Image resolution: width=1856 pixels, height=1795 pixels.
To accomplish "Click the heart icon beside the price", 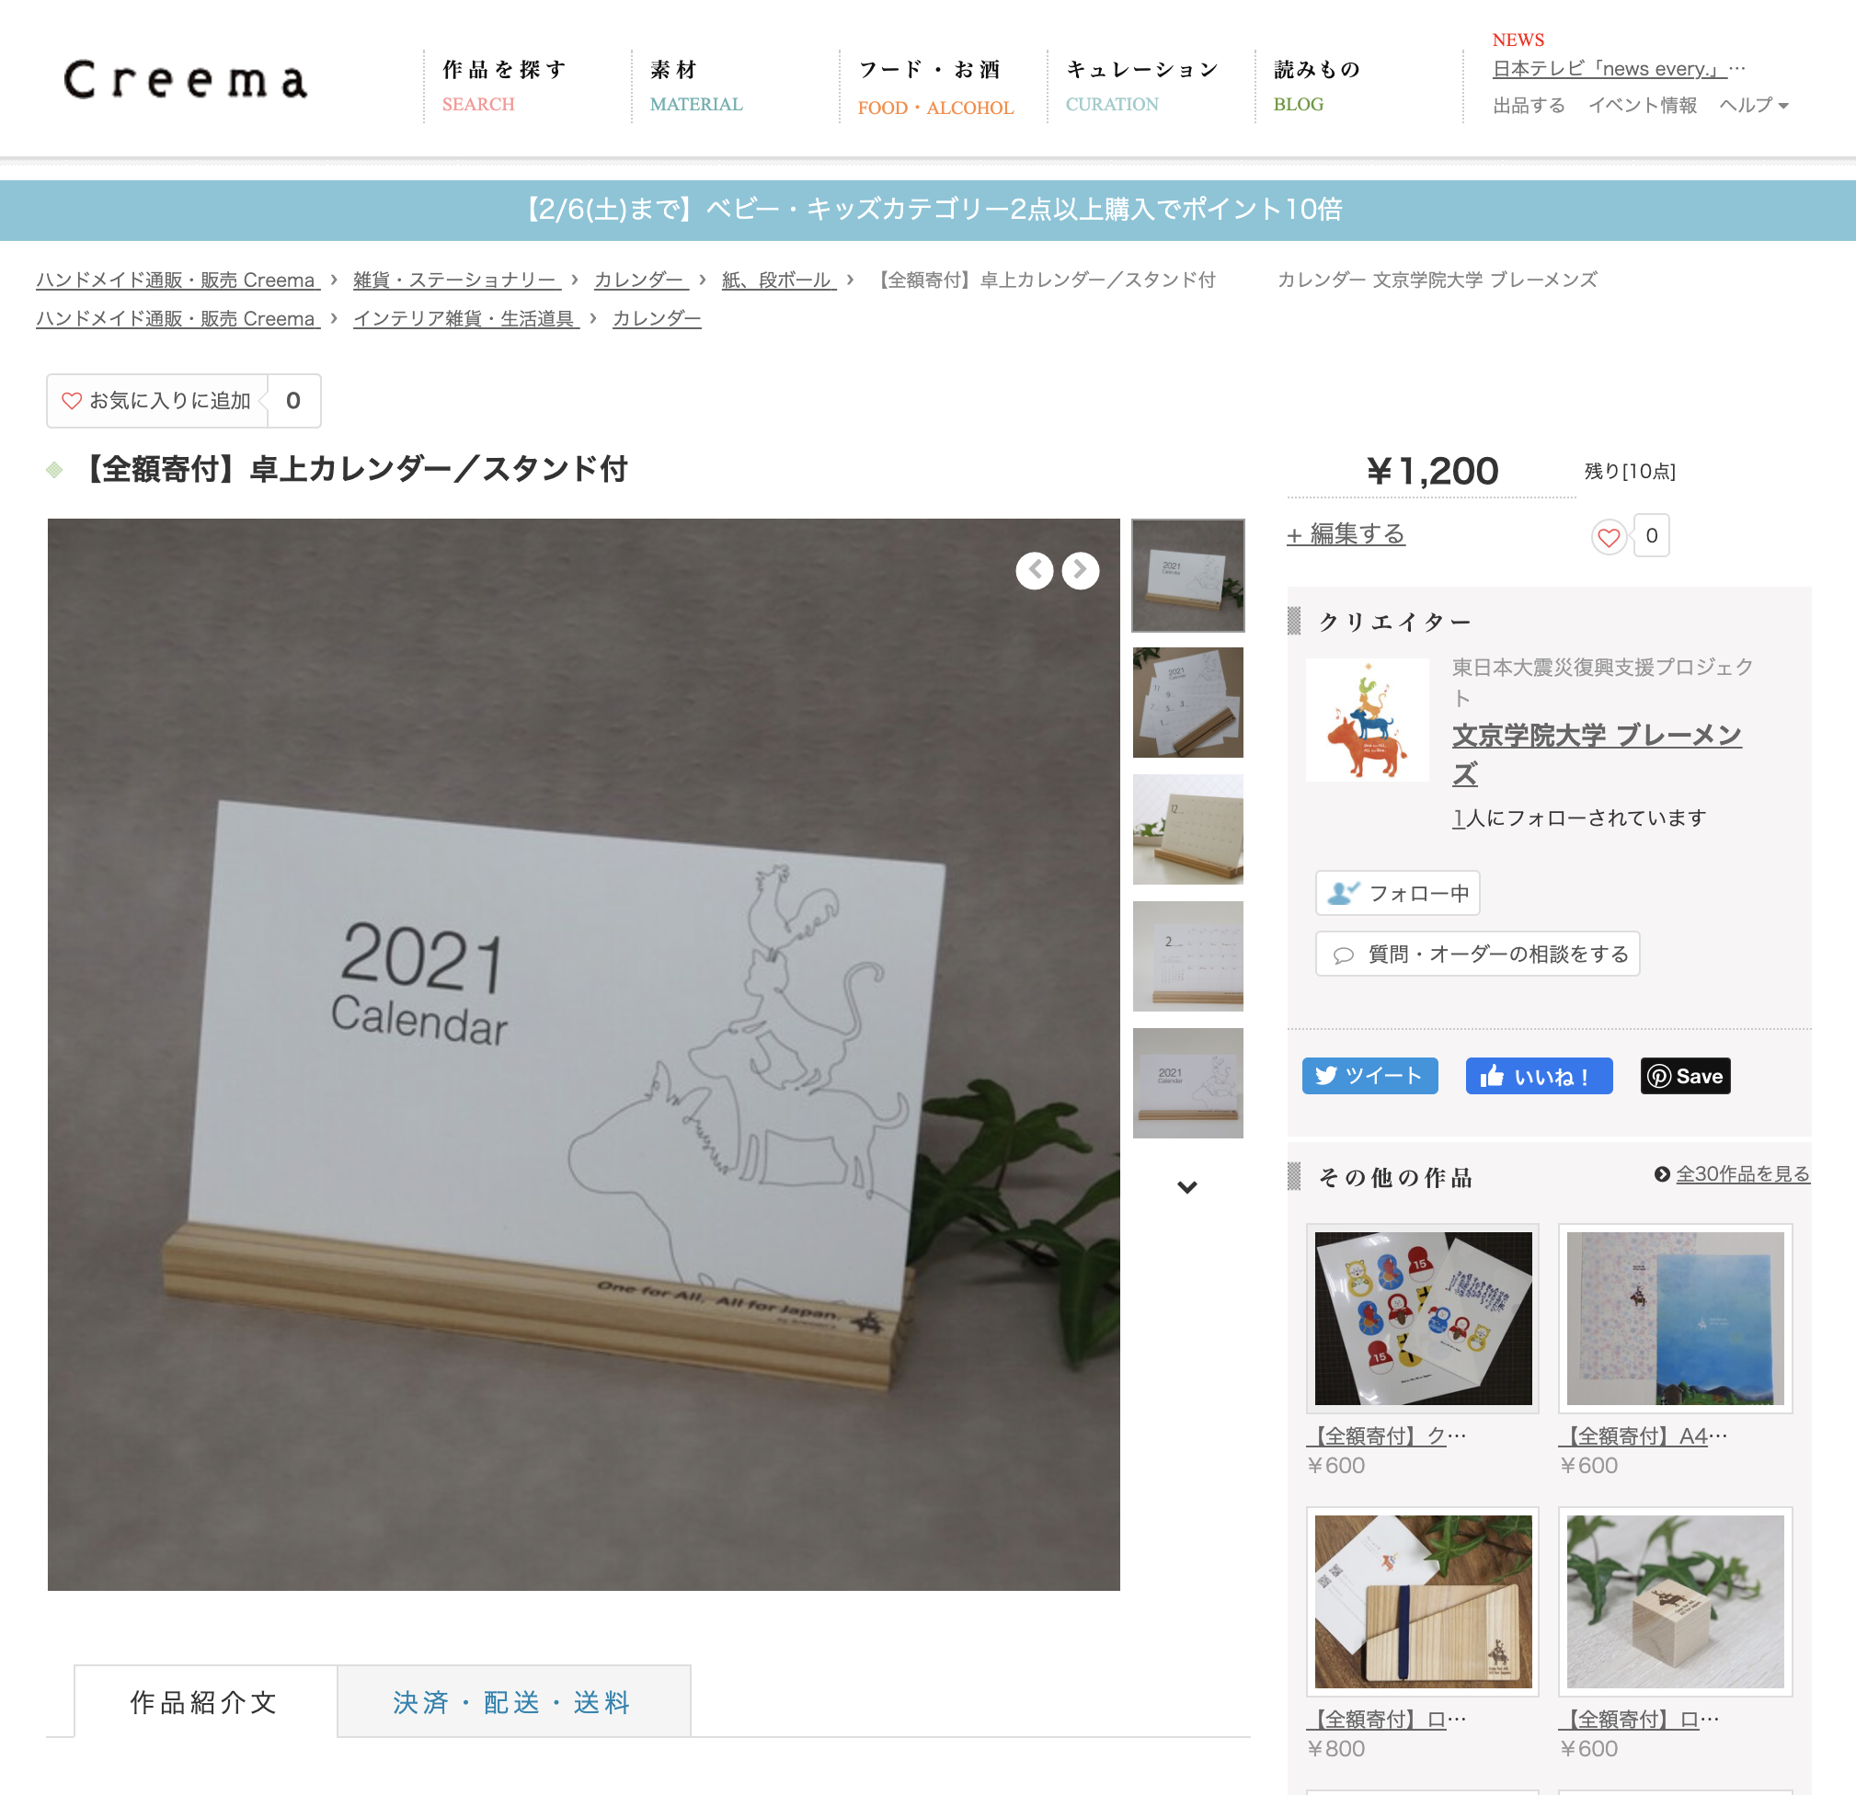I will coord(1609,537).
